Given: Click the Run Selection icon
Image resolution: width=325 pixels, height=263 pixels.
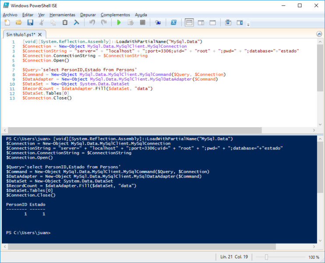Looking at the screenshot, I should 131,22.
